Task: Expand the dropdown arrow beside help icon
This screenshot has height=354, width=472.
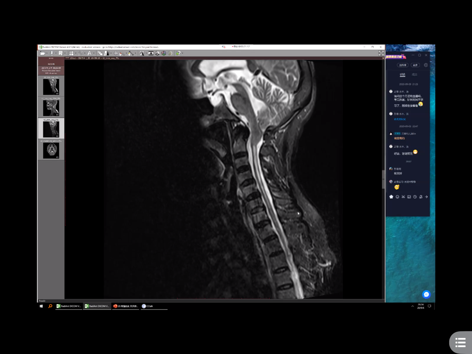Action: [182, 53]
